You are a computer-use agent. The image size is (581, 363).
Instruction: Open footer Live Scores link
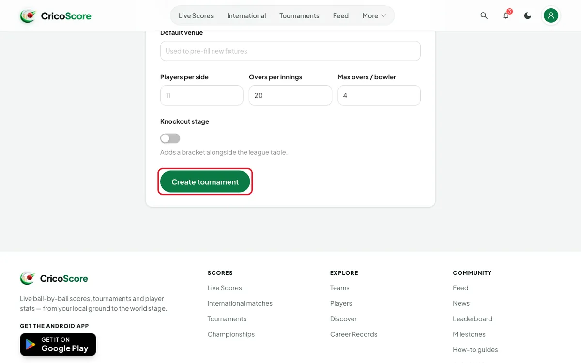point(225,288)
